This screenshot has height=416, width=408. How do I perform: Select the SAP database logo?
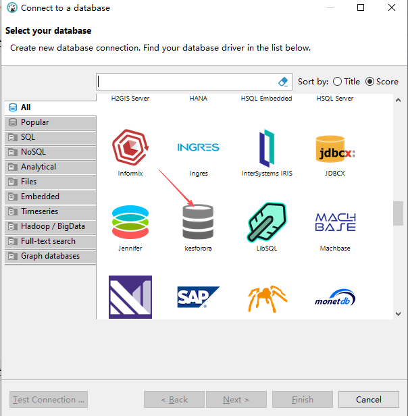pyautogui.click(x=198, y=297)
